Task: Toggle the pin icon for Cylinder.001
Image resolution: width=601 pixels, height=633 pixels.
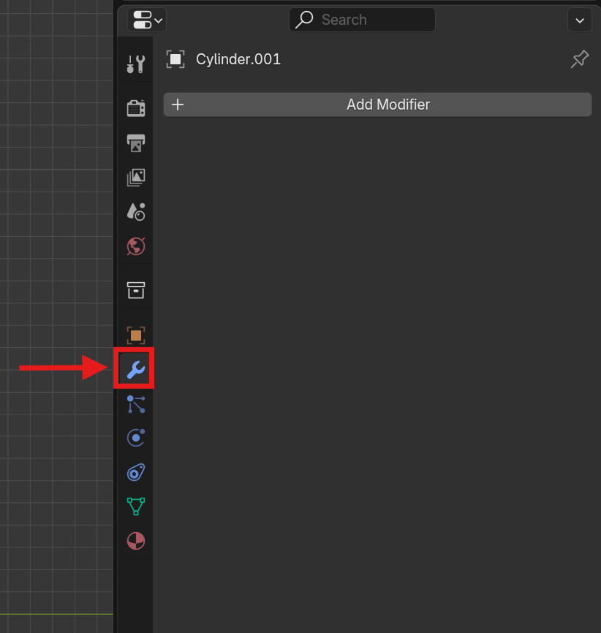Action: [580, 59]
